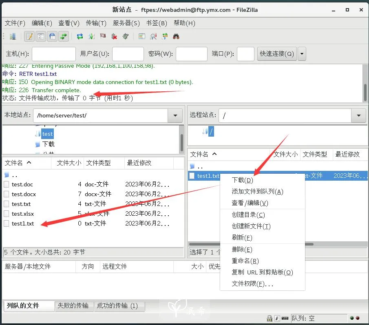369x325 pixels.
Task: Choose 刷新(F) in context menu
Action: click(x=263, y=237)
